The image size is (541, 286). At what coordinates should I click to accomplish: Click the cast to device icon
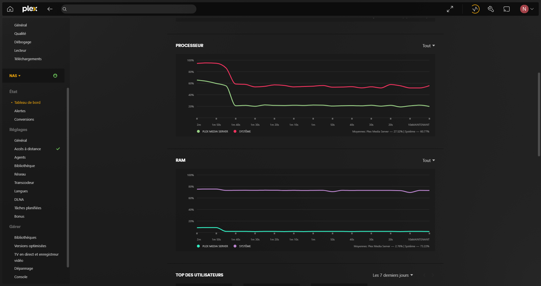click(x=507, y=9)
